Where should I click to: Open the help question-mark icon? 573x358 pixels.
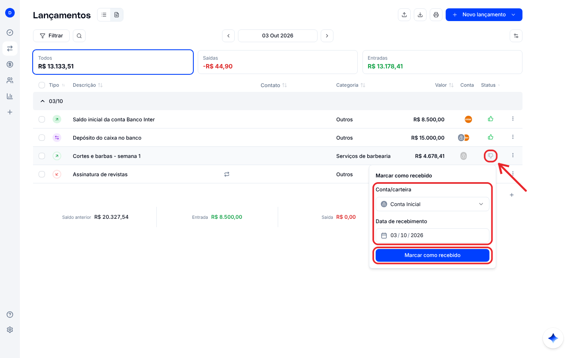click(x=10, y=315)
